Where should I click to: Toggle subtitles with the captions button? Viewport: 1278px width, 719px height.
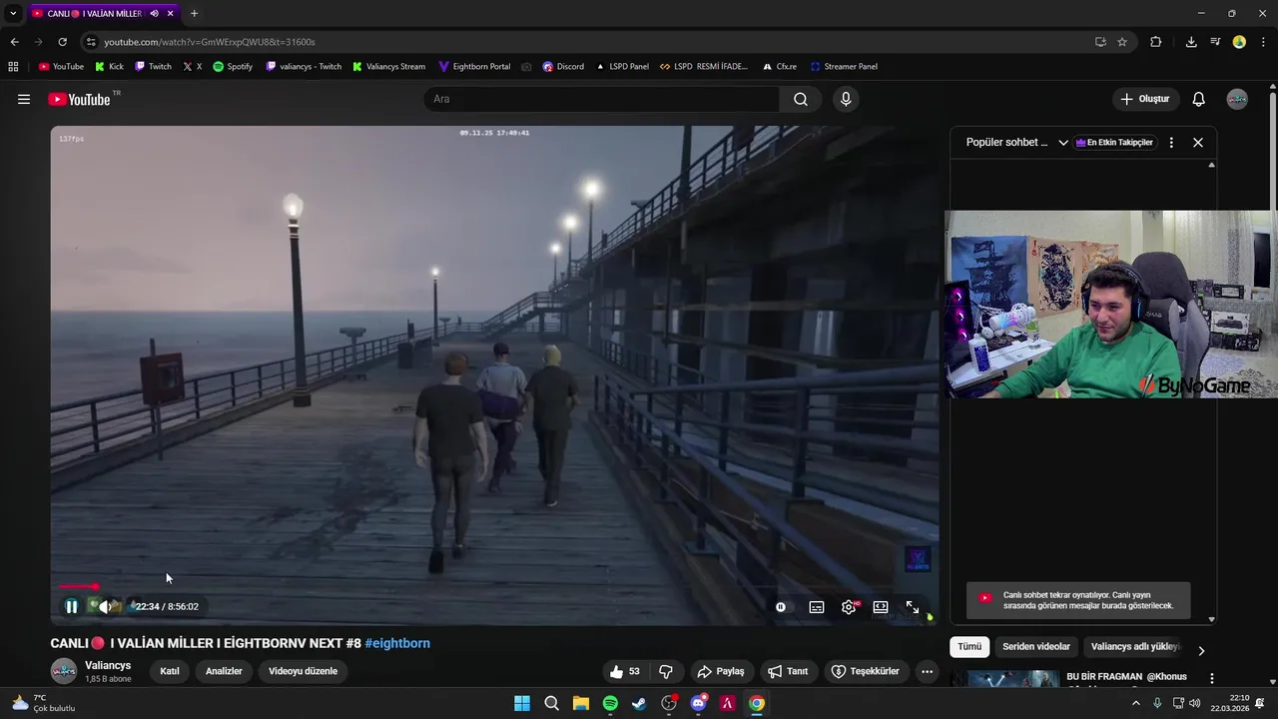(x=817, y=607)
